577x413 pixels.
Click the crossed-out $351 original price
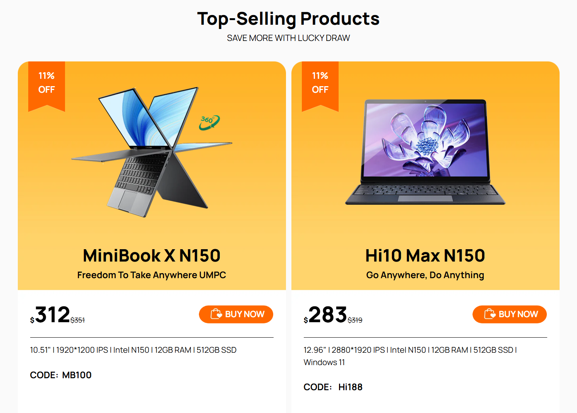77,320
